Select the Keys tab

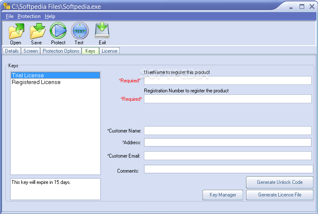pos(90,51)
